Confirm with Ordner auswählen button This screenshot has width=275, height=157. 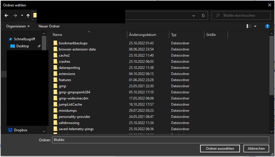tap(220, 149)
